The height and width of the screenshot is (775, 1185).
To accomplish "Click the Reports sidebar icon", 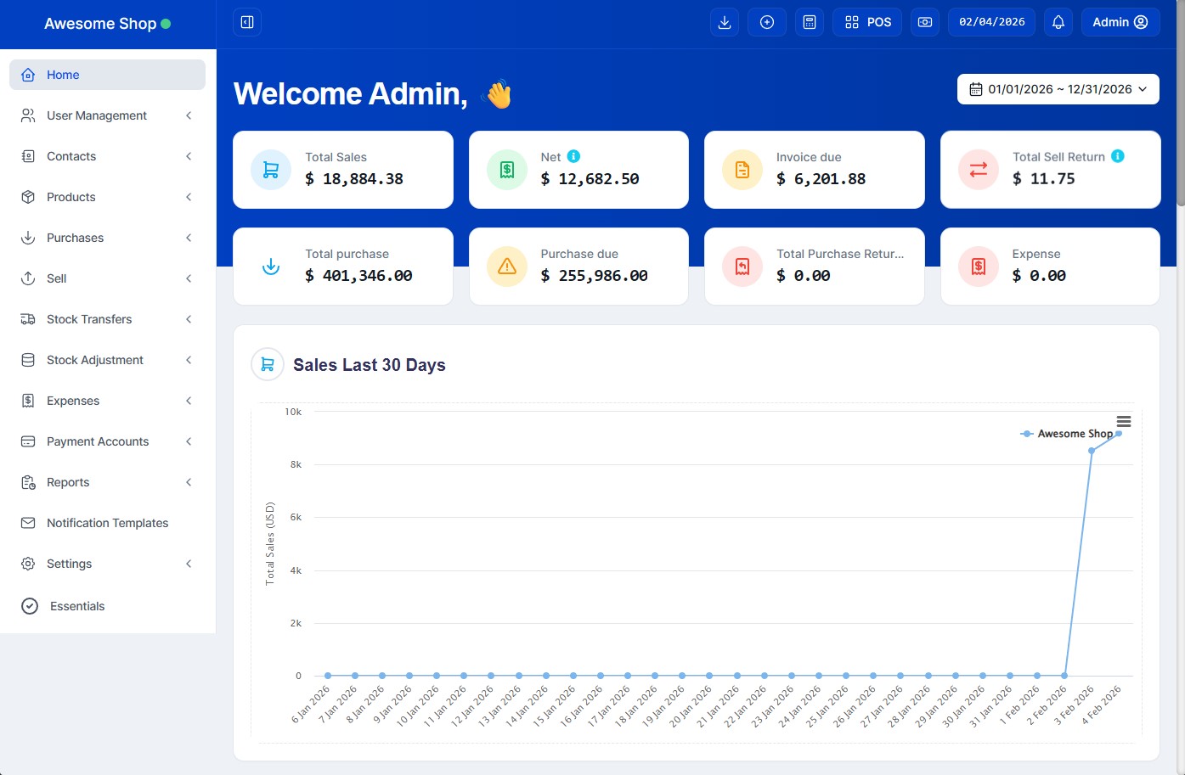I will tap(28, 482).
